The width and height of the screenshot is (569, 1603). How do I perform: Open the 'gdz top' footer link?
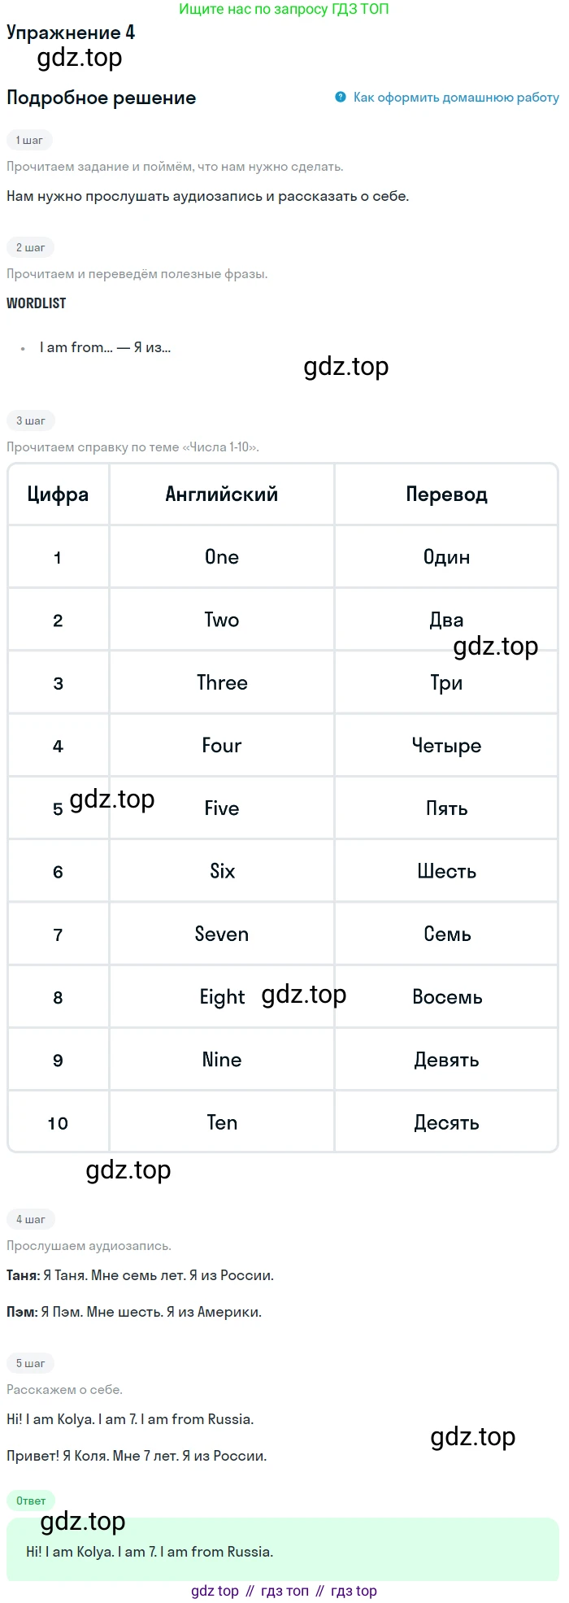tap(215, 1591)
